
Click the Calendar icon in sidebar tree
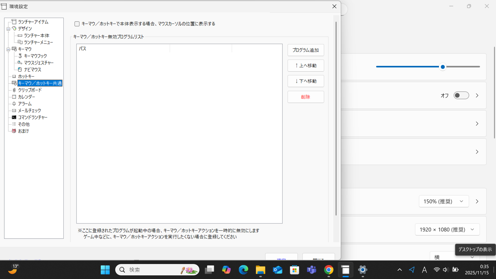tap(14, 97)
